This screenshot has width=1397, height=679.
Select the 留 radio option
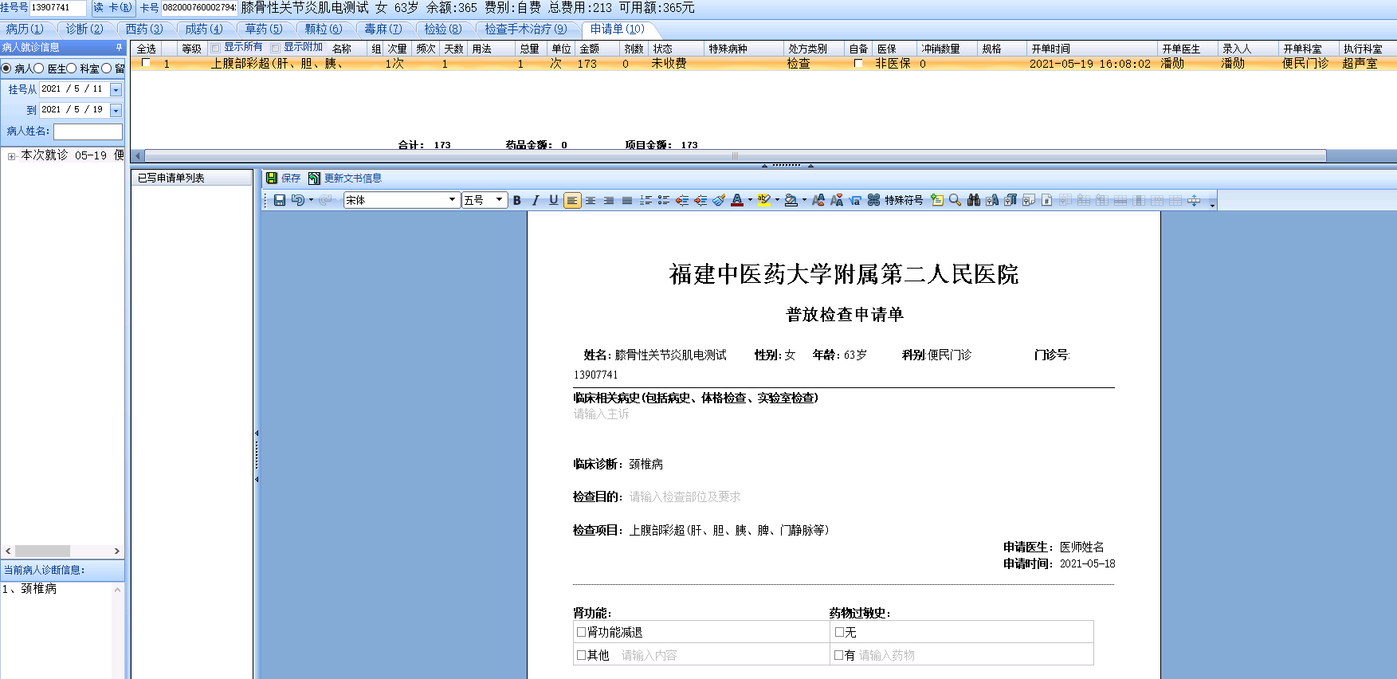pyautogui.click(x=106, y=69)
